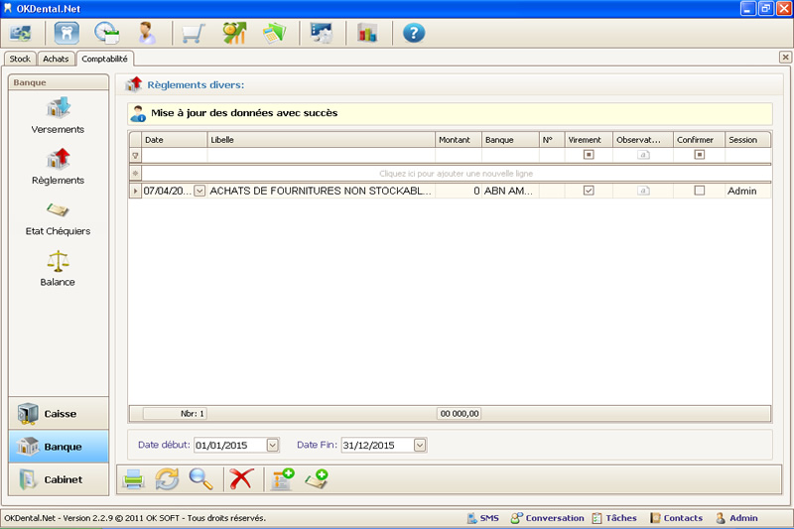Sort by the Date column header
Viewport: 794px width, 529px height.
point(175,140)
